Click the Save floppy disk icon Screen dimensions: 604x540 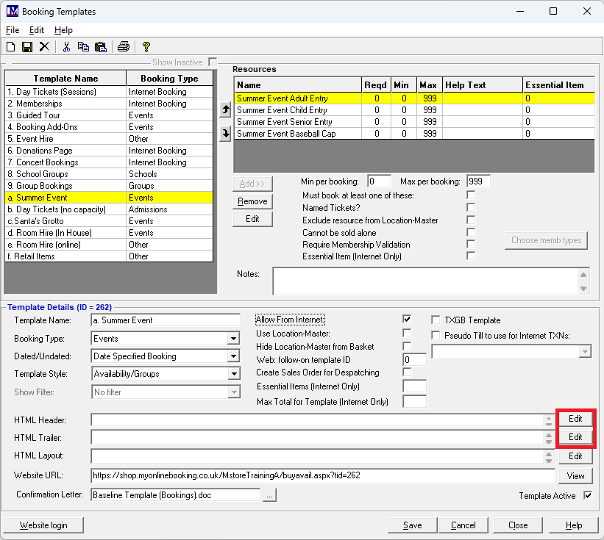[x=27, y=47]
